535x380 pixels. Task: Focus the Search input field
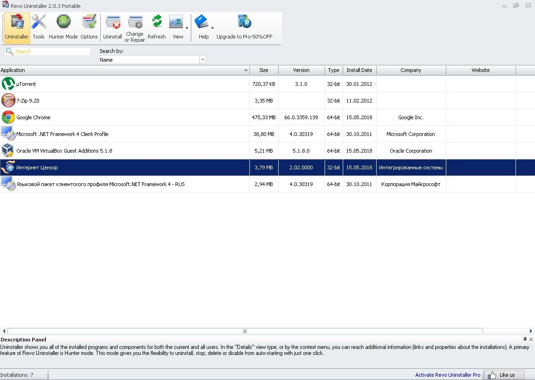click(x=52, y=52)
